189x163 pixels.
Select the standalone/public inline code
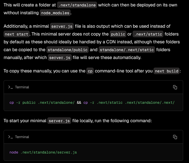pos(68,50)
